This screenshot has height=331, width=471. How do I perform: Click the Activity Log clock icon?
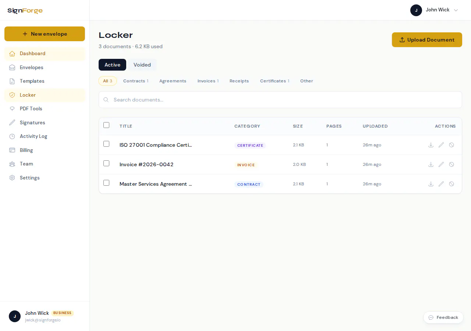click(x=12, y=136)
